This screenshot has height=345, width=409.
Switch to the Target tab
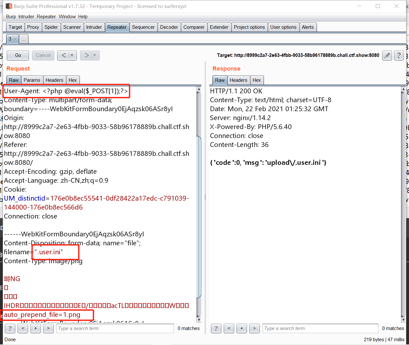pyautogui.click(x=15, y=27)
